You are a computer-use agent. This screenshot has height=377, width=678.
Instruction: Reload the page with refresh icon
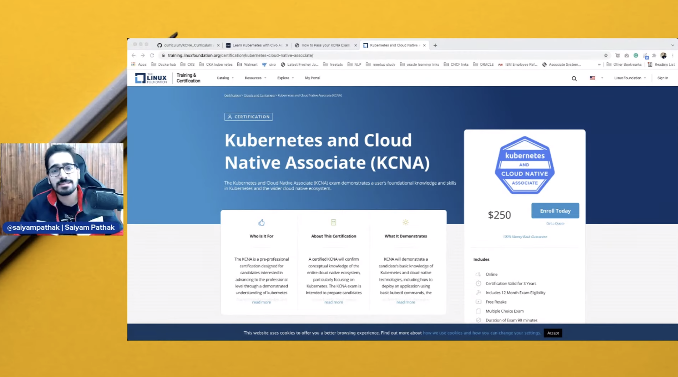pos(152,55)
